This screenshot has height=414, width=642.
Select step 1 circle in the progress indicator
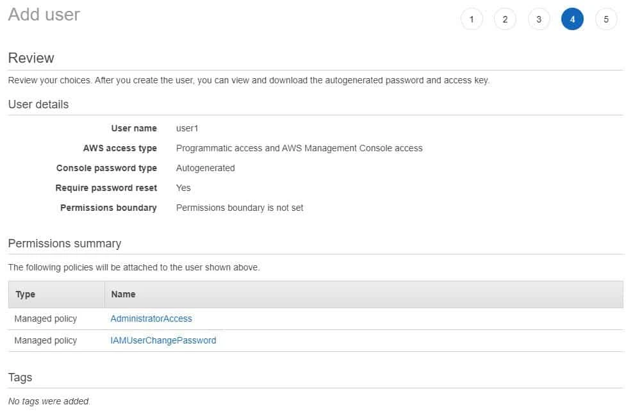click(x=472, y=19)
